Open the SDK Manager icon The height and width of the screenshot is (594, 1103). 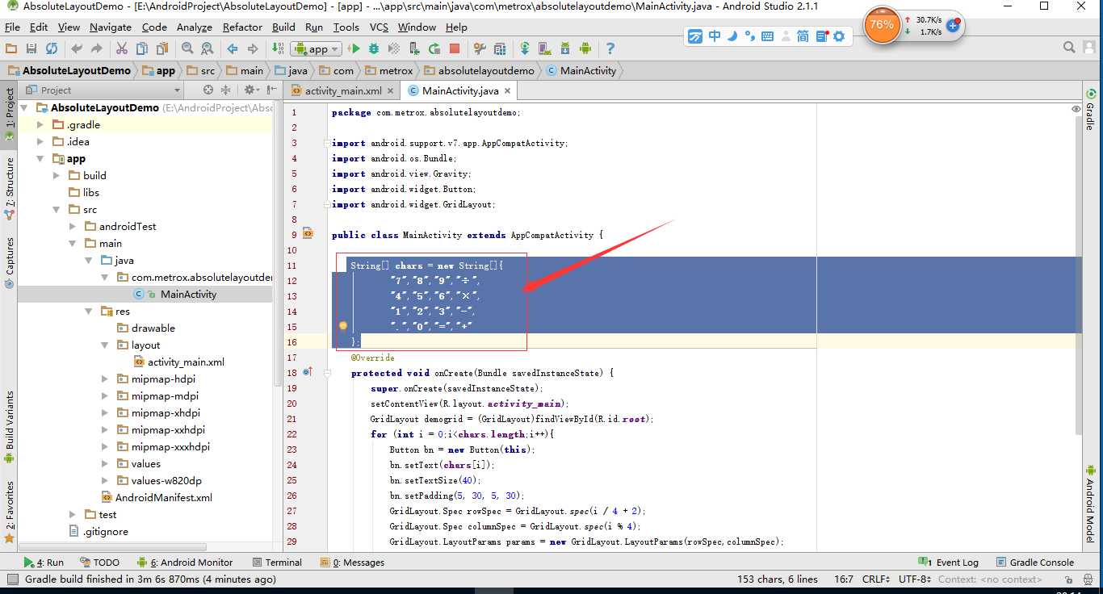[565, 49]
